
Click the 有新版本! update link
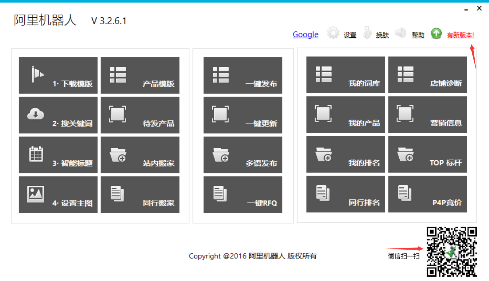[x=461, y=35]
